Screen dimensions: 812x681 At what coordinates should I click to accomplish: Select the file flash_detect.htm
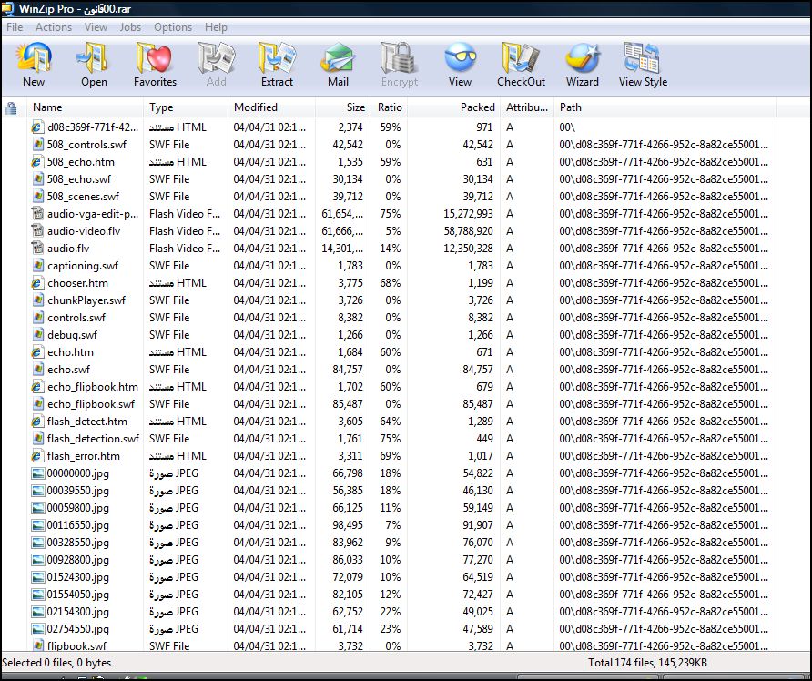coord(87,422)
